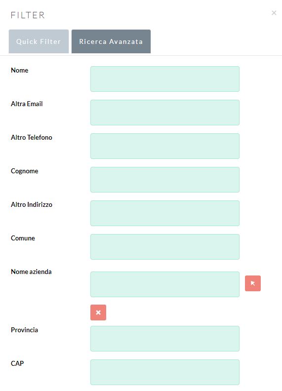Viewport: 282px width, 391px height.
Task: Activate the Cognome input field
Action: pos(165,180)
